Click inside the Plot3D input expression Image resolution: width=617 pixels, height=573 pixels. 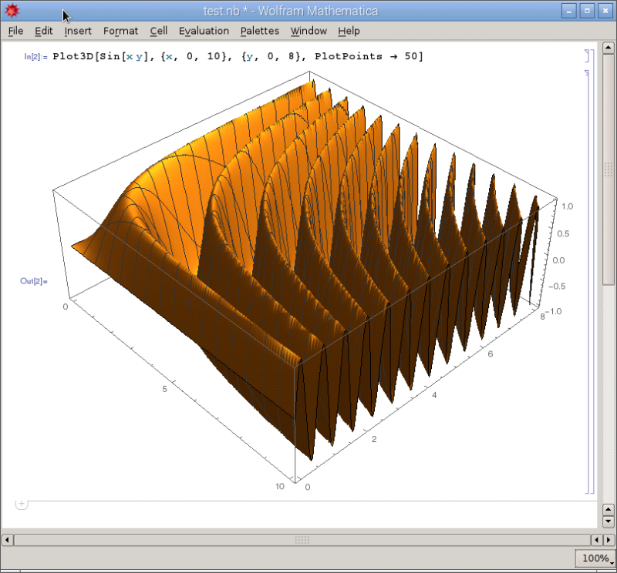238,56
